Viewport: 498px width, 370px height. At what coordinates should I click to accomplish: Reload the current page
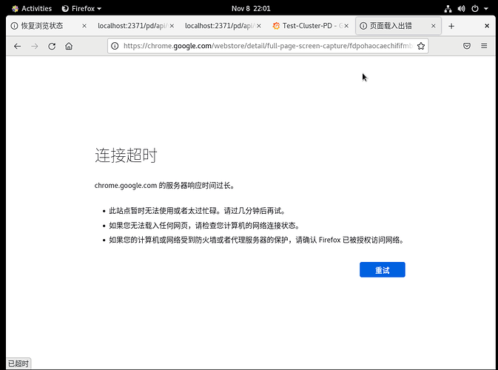pos(52,46)
